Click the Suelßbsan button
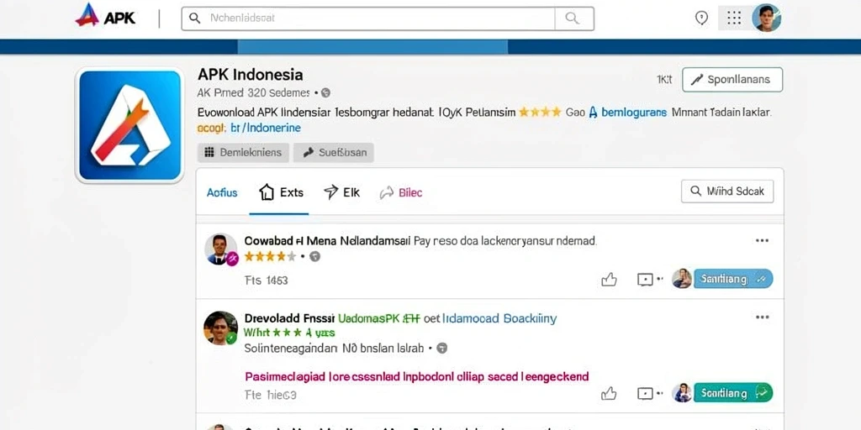The image size is (861, 430). click(334, 153)
